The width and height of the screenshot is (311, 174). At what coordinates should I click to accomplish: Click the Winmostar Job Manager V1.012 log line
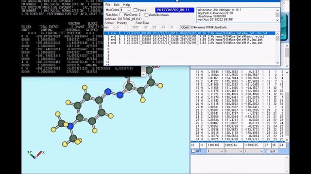tap(219, 10)
